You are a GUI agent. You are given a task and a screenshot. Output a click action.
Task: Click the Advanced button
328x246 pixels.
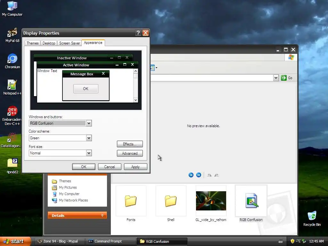(x=130, y=153)
